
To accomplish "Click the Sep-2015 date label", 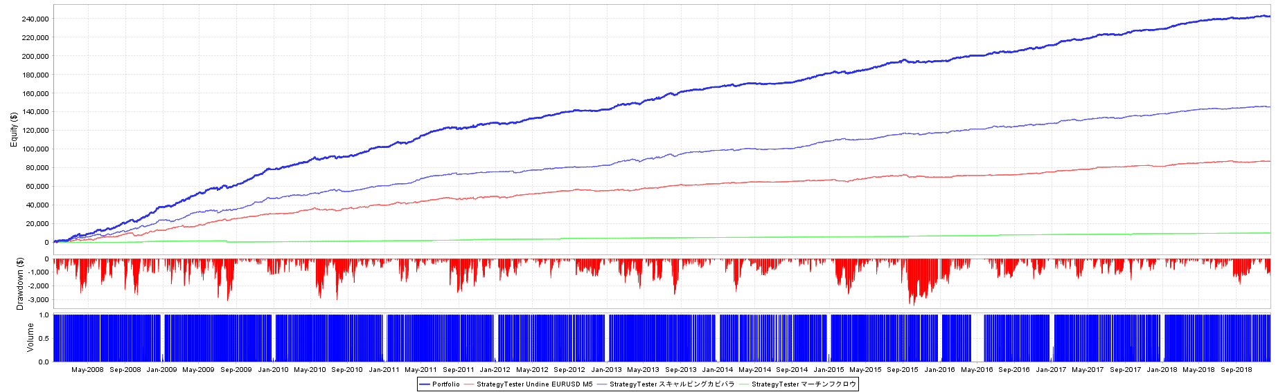I will (903, 369).
